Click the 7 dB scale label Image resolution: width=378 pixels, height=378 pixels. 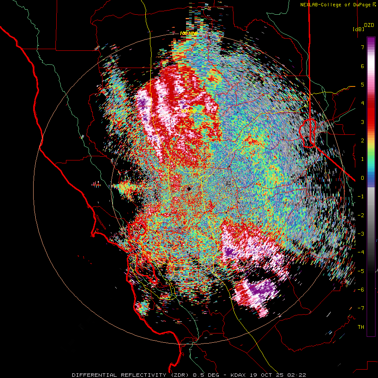362,47
